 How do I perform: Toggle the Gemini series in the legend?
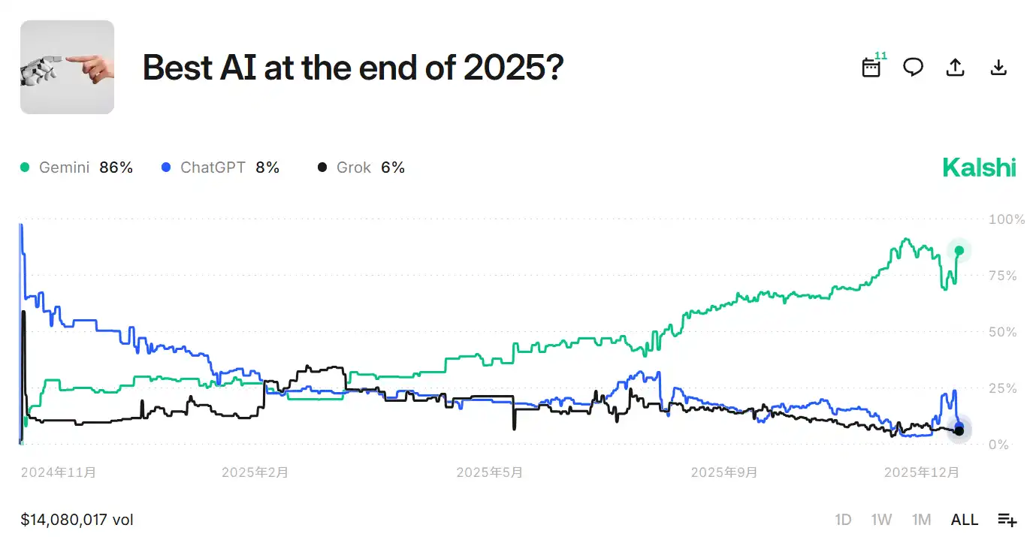64,167
